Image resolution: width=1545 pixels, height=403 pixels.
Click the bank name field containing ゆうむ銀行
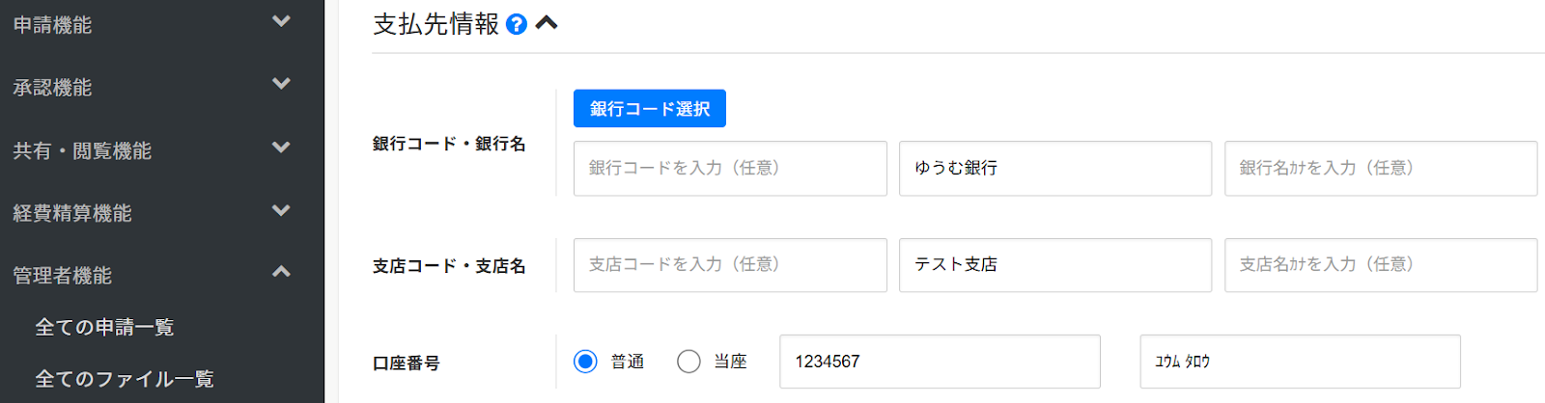pos(1054,169)
